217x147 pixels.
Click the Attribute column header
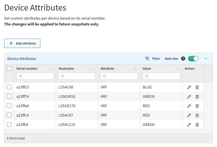click(x=107, y=69)
